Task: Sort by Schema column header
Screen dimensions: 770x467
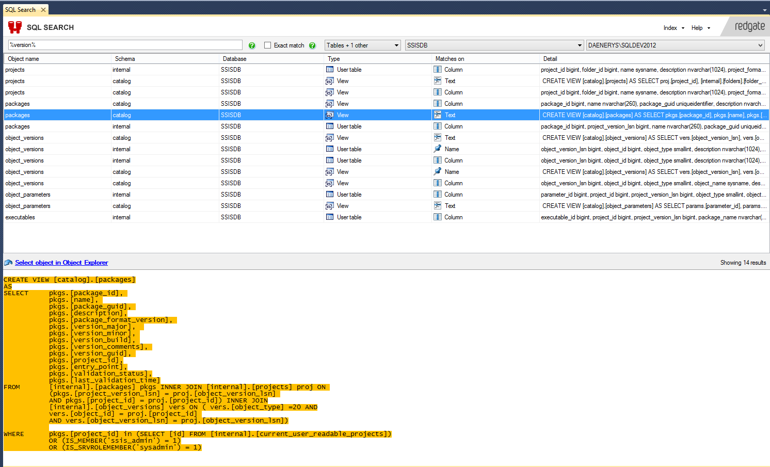Action: [x=165, y=59]
